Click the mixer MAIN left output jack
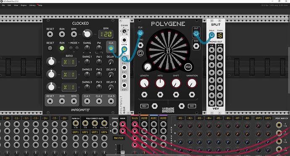The width and height of the screenshot is (290, 156). pos(122,124)
